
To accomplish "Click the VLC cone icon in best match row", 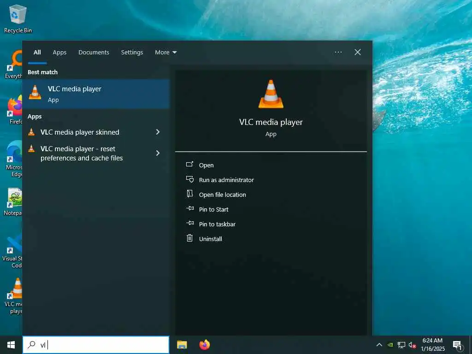I will (35, 92).
